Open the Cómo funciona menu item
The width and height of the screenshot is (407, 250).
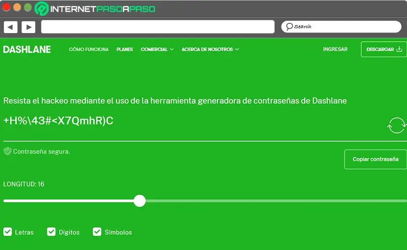coord(89,49)
